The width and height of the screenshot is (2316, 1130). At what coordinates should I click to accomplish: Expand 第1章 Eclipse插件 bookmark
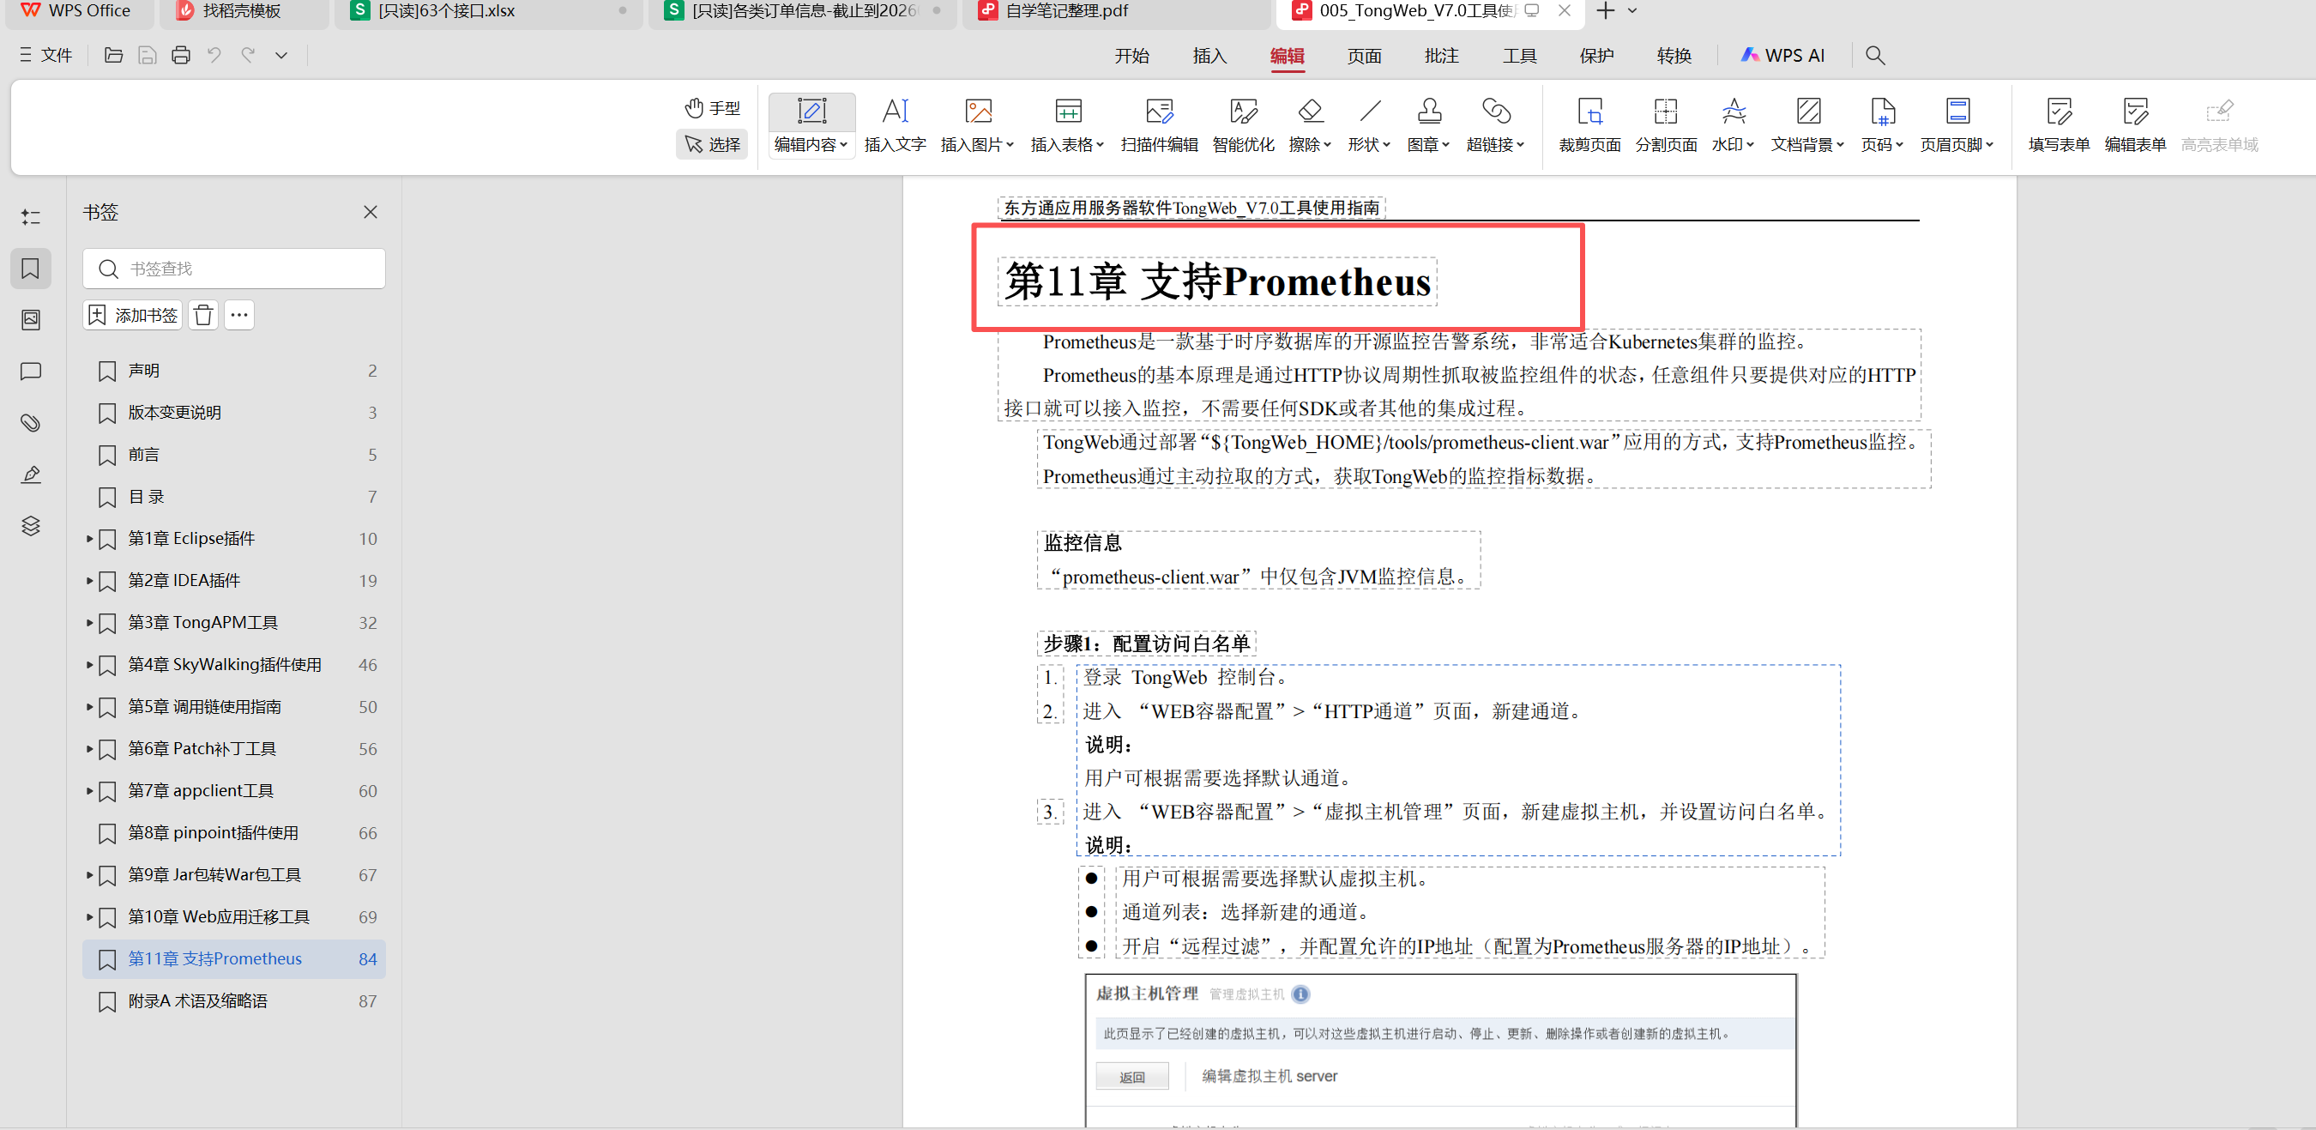coord(89,539)
